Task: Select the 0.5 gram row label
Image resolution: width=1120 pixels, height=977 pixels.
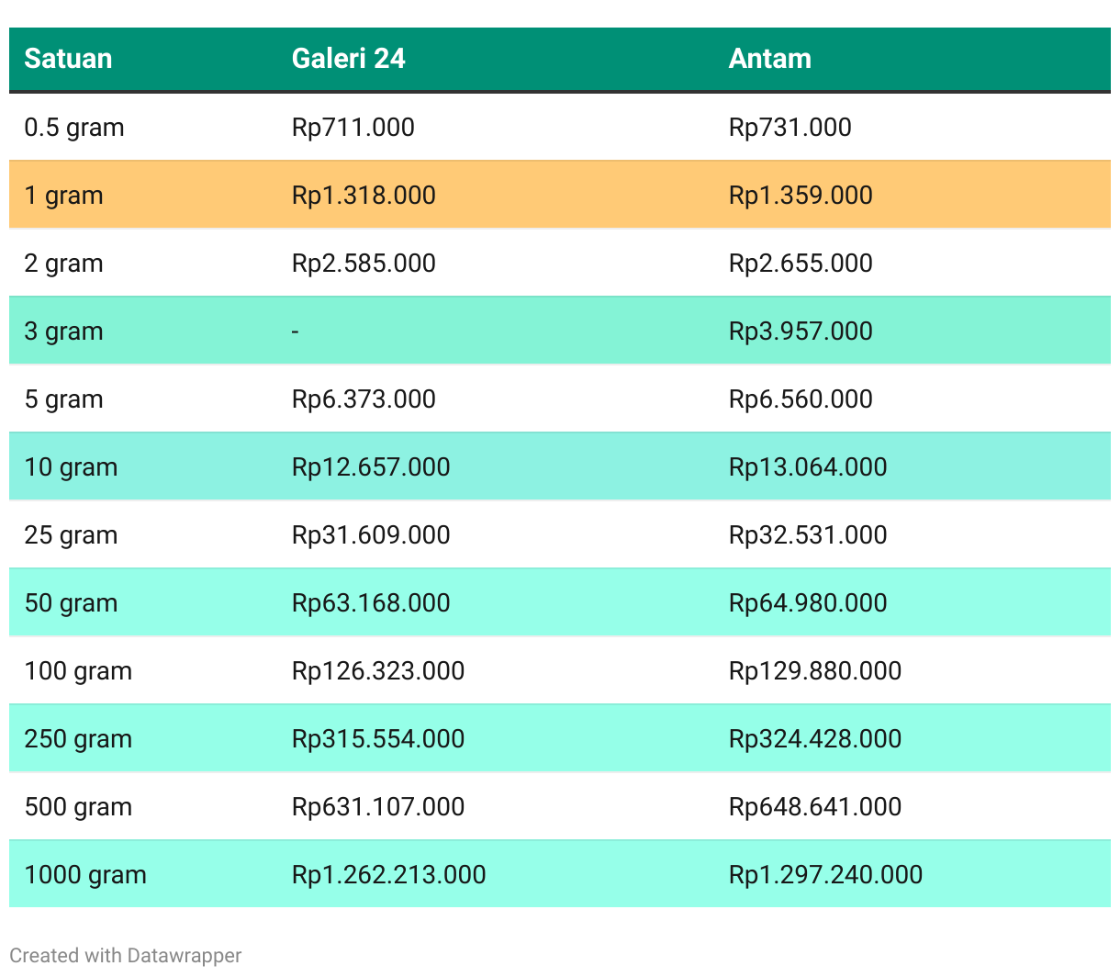Action: [73, 128]
